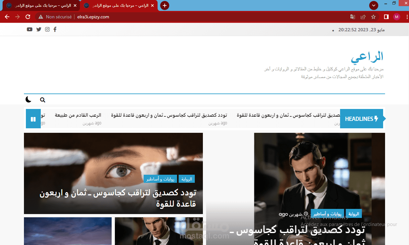Open ticker headline الرعب القادم من طبيعة
The height and width of the screenshot is (245, 409).
click(x=78, y=115)
